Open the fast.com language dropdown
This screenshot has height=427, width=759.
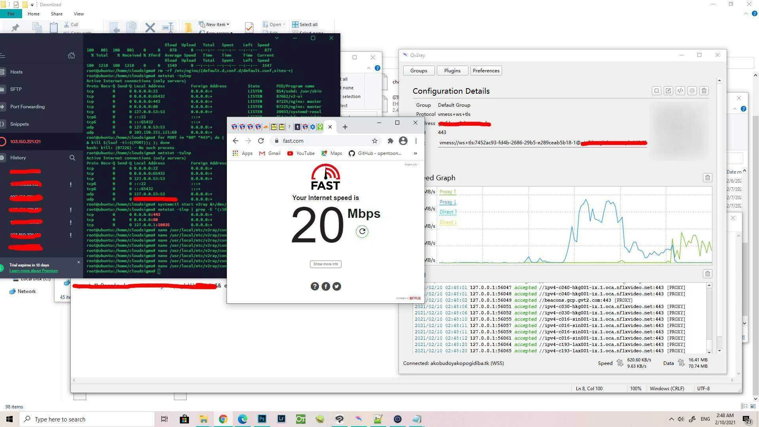coord(412,164)
